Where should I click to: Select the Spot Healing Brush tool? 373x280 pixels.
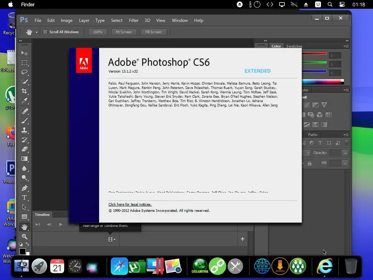point(24,111)
